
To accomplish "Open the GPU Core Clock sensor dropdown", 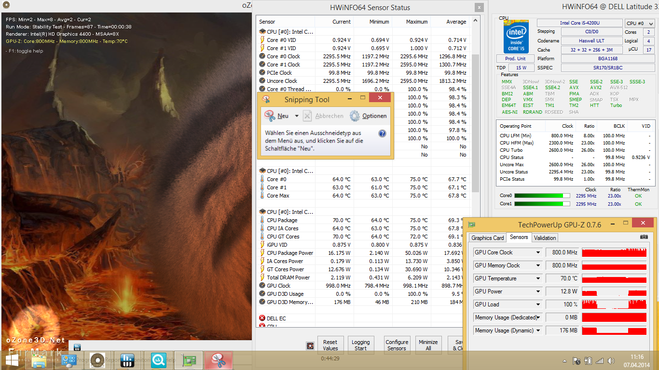I will click(538, 252).
